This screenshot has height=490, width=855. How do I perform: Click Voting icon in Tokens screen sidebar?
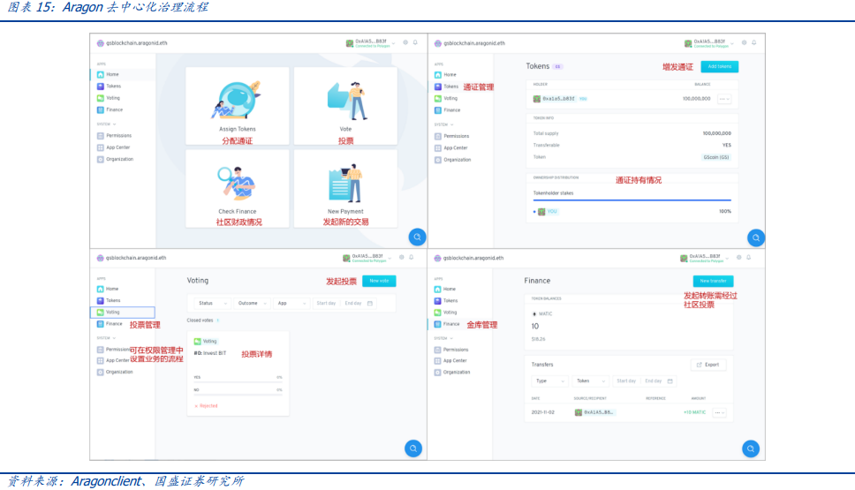pos(438,99)
